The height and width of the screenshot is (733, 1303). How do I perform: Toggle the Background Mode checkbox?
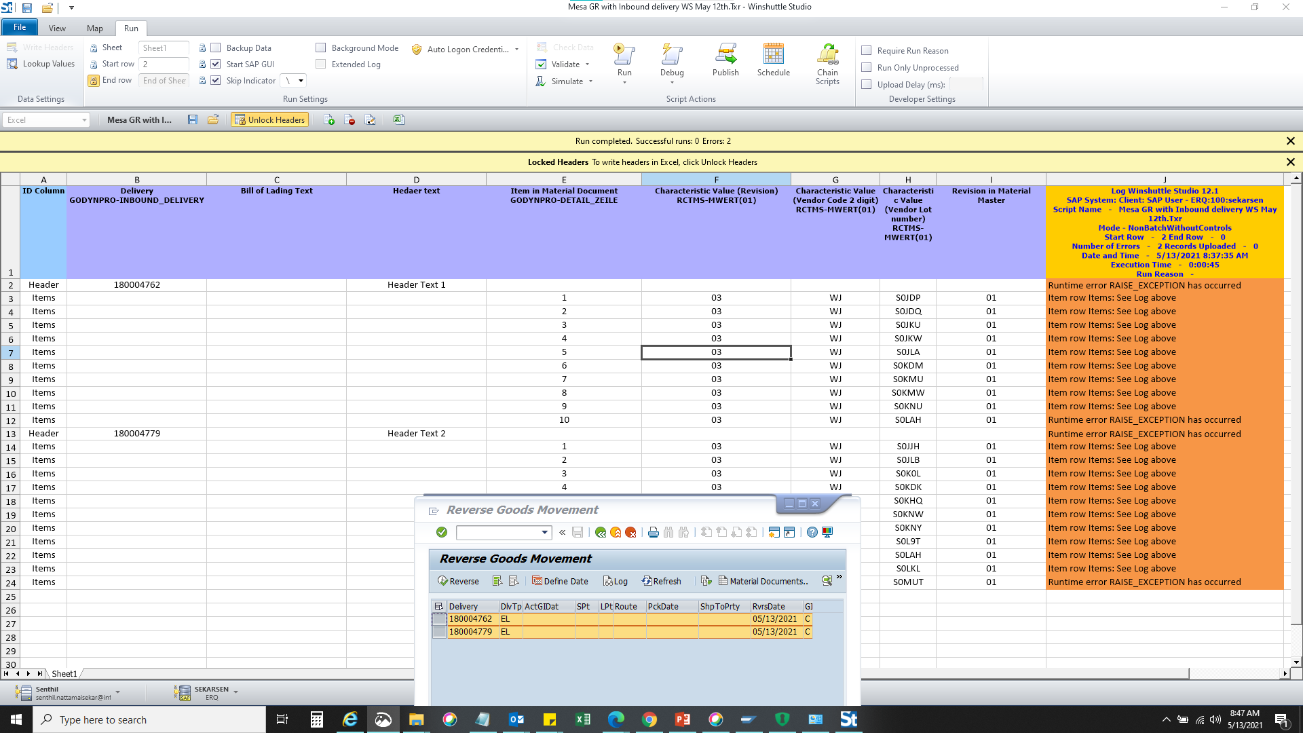pyautogui.click(x=321, y=48)
